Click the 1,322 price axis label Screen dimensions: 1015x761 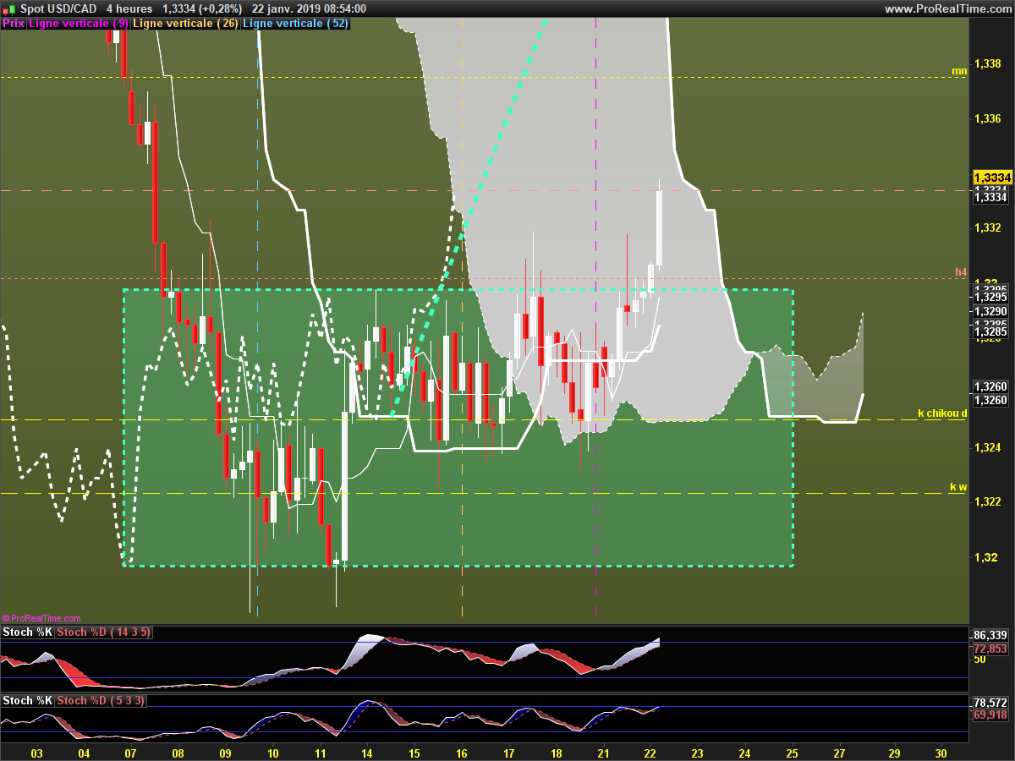pyautogui.click(x=988, y=501)
